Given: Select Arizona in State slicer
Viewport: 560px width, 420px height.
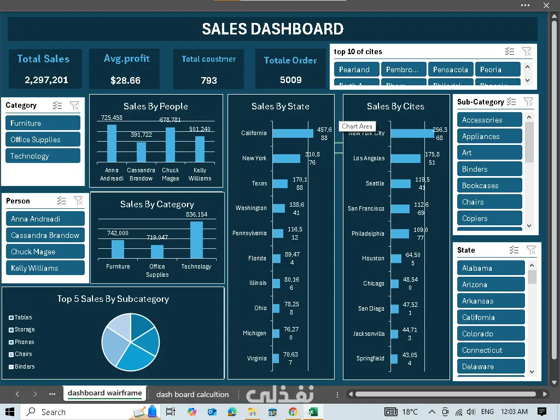Looking at the screenshot, I should click(x=491, y=284).
